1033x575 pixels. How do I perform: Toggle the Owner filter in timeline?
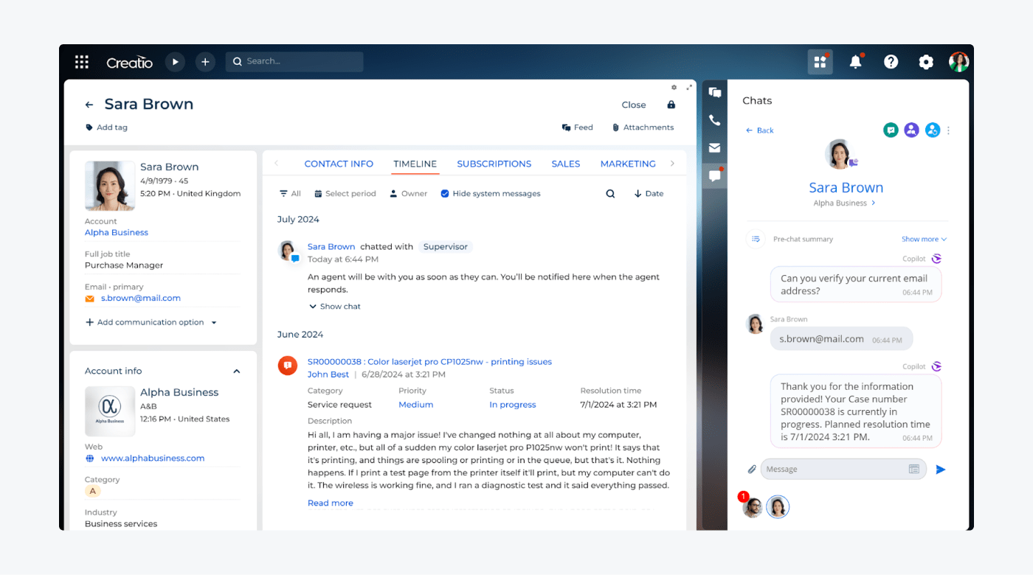(x=408, y=194)
